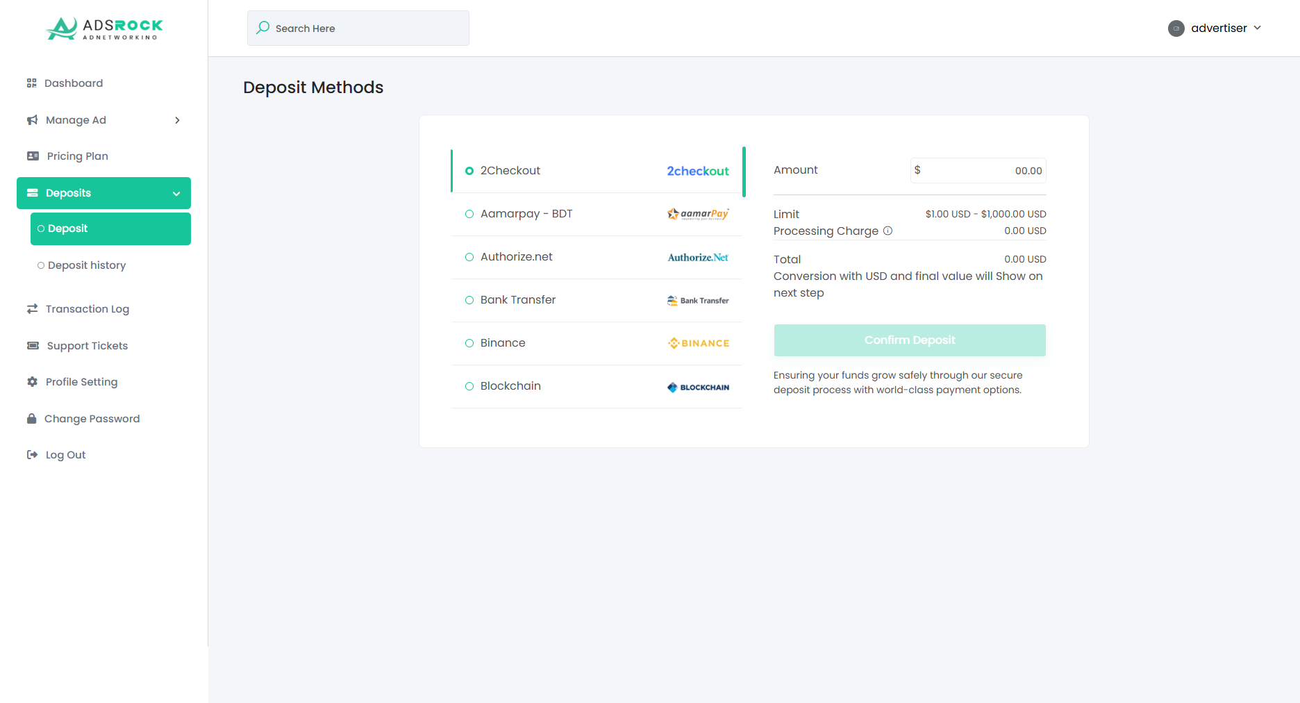The width and height of the screenshot is (1300, 703).
Task: Select the Deposit submenu item
Action: point(67,228)
